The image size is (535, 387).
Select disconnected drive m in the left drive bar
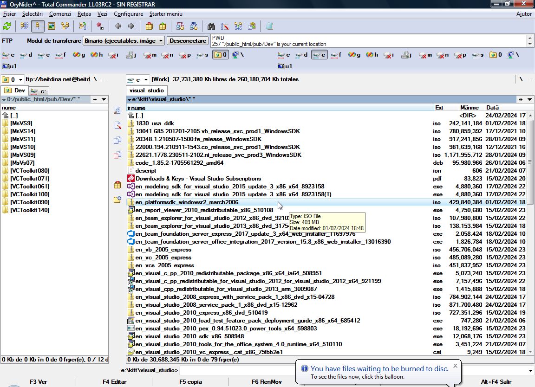coord(150,55)
